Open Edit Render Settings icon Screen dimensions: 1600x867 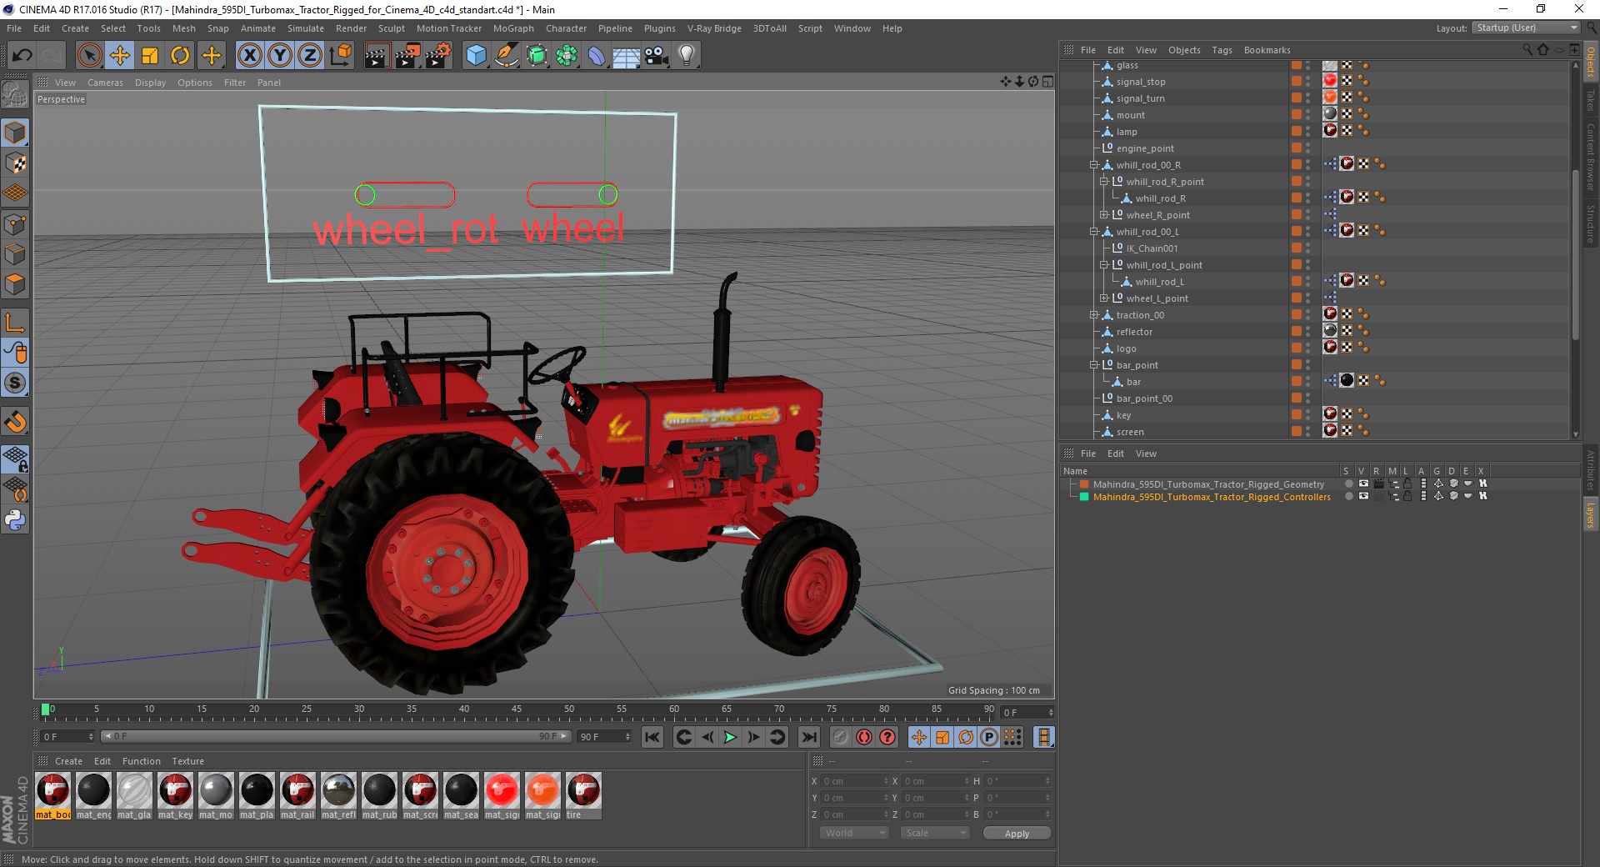tap(437, 56)
